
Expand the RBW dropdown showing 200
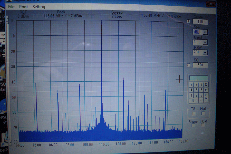point(205,53)
